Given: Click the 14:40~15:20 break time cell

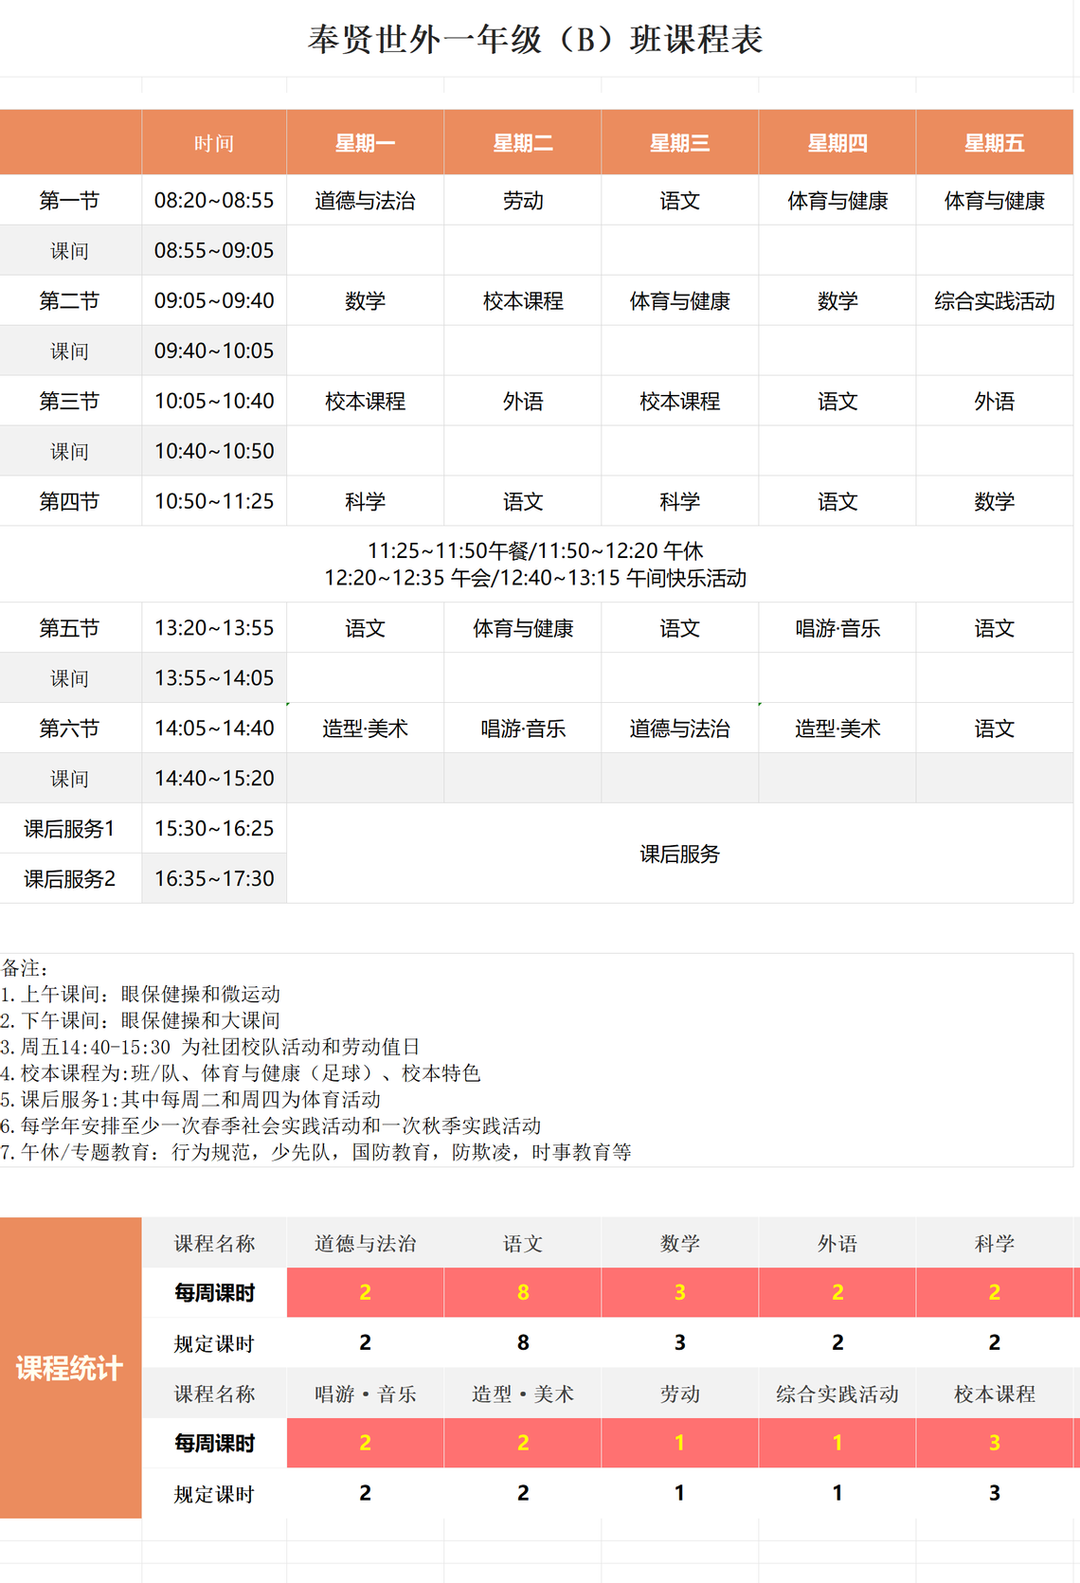Looking at the screenshot, I should pyautogui.click(x=214, y=779).
